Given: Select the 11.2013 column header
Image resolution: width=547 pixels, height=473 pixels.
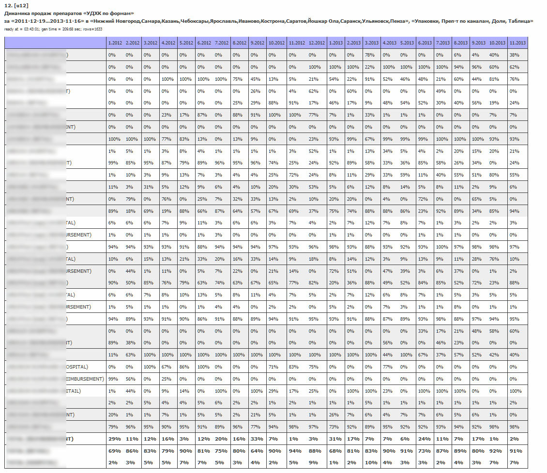Looking at the screenshot, I should click(517, 43).
